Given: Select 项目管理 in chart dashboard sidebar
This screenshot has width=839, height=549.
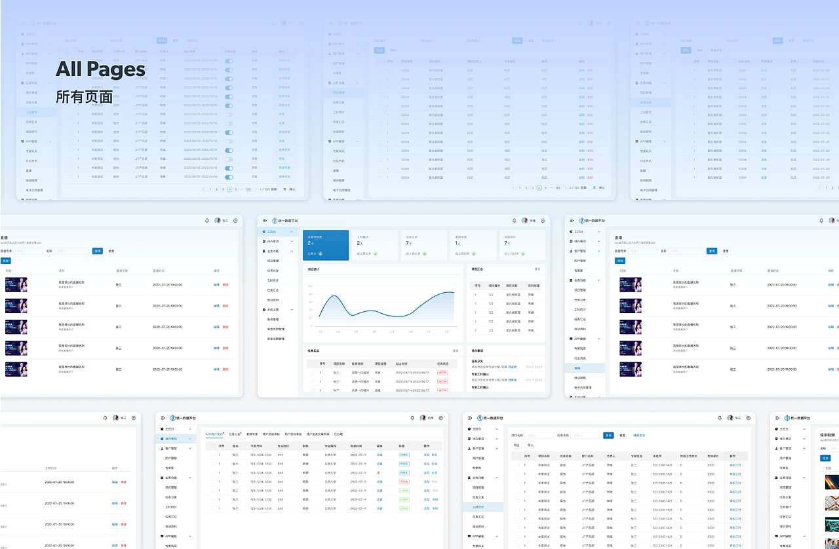Looking at the screenshot, I should click(x=272, y=261).
